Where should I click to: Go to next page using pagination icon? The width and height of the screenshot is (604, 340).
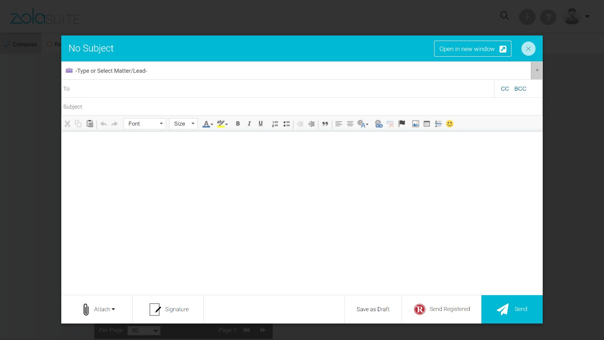pyautogui.click(x=262, y=330)
